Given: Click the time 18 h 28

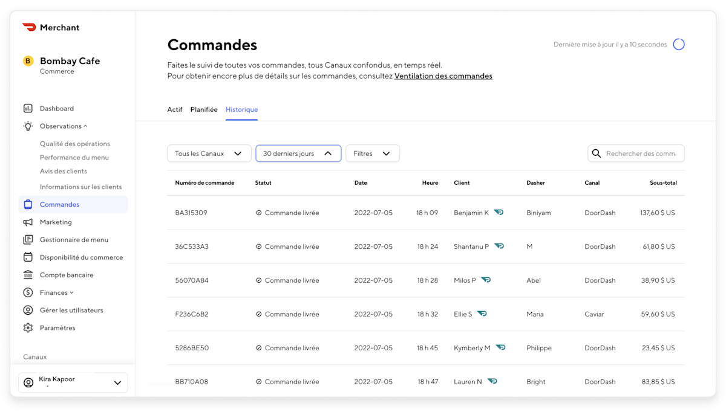Looking at the screenshot, I should click(427, 280).
